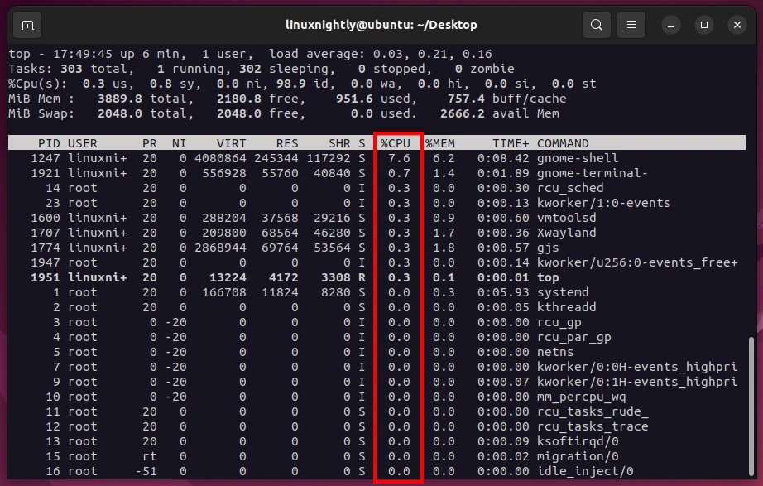Click the 757.4 buff/cache value
The width and height of the screenshot is (763, 486).
pos(466,99)
